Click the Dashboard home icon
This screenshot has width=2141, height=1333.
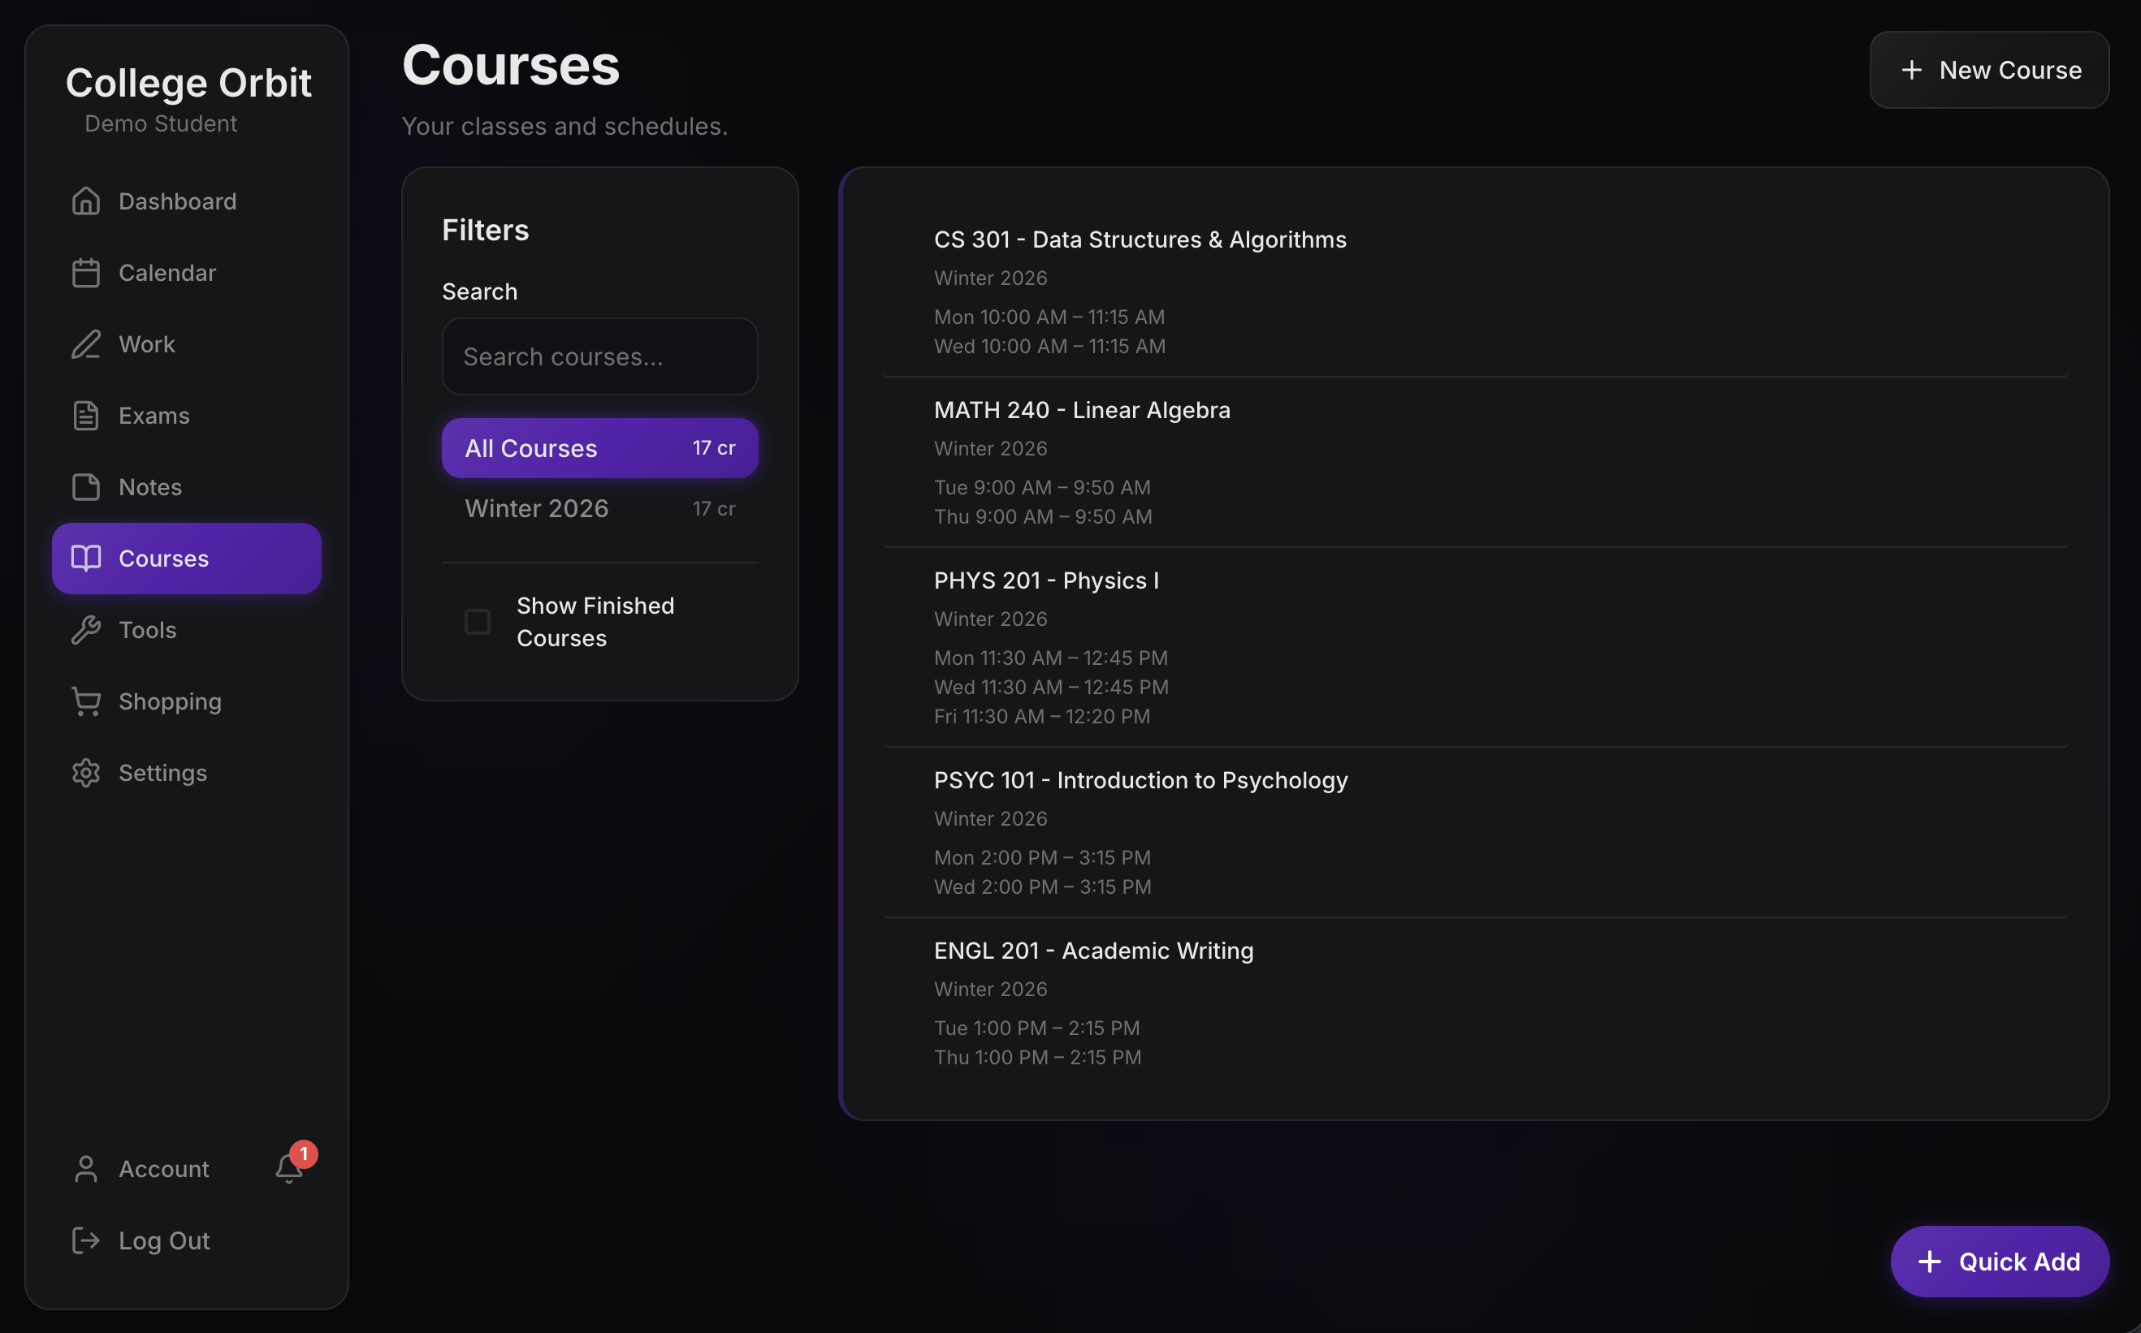point(85,201)
